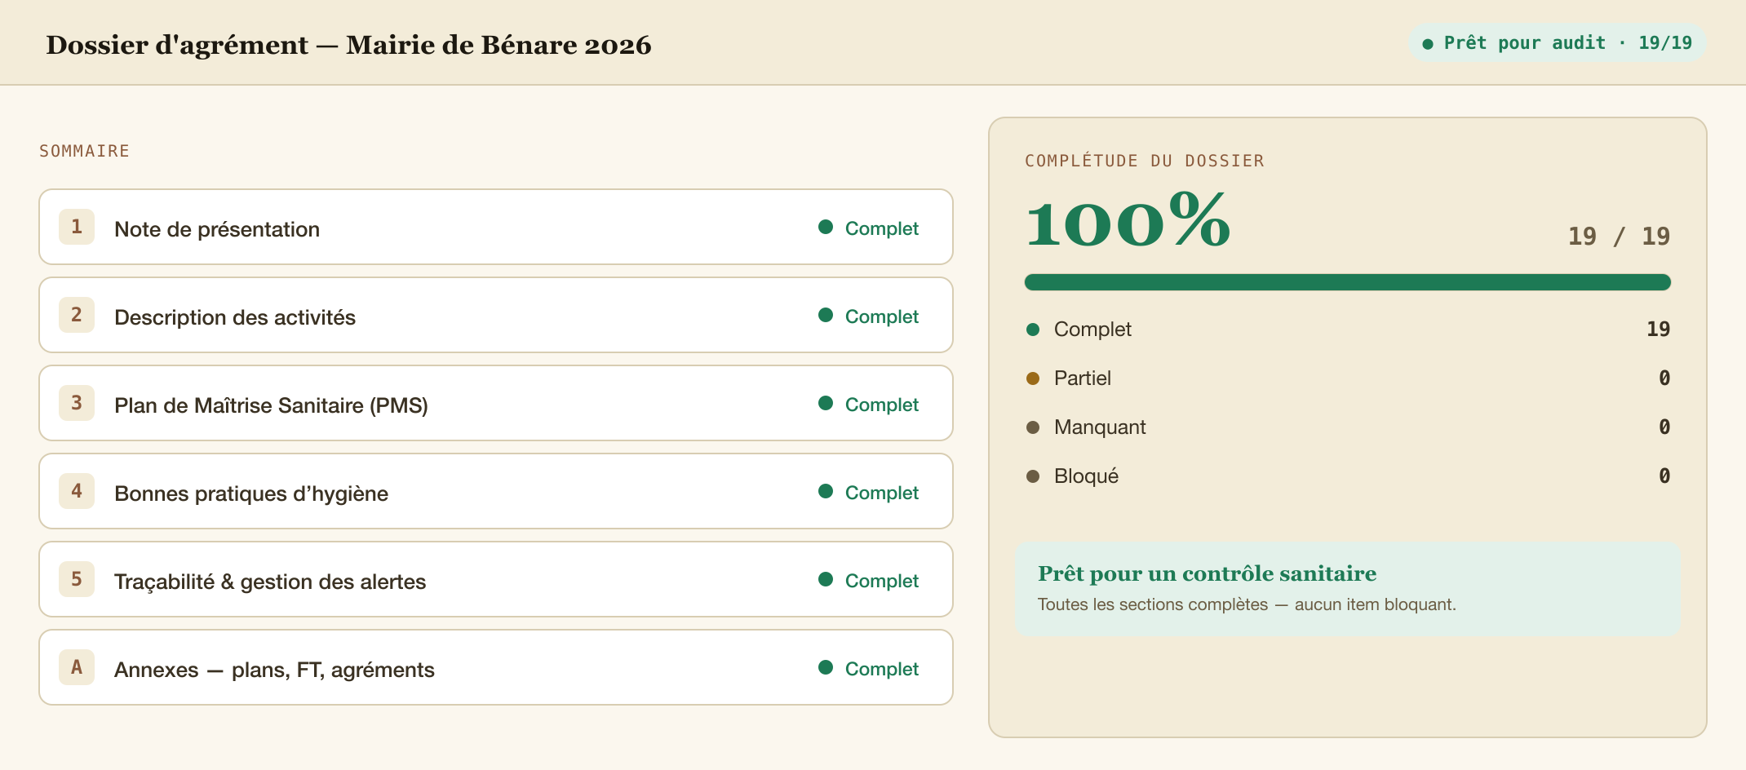
Task: Click number badge 2 in the sommaire
Action: pyautogui.click(x=77, y=315)
